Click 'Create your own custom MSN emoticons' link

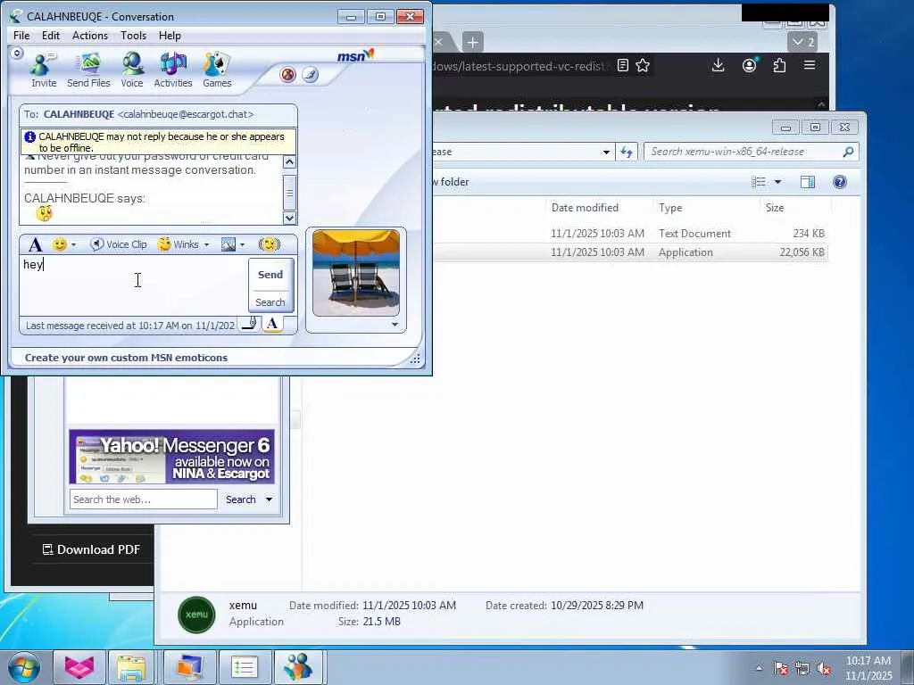(126, 358)
